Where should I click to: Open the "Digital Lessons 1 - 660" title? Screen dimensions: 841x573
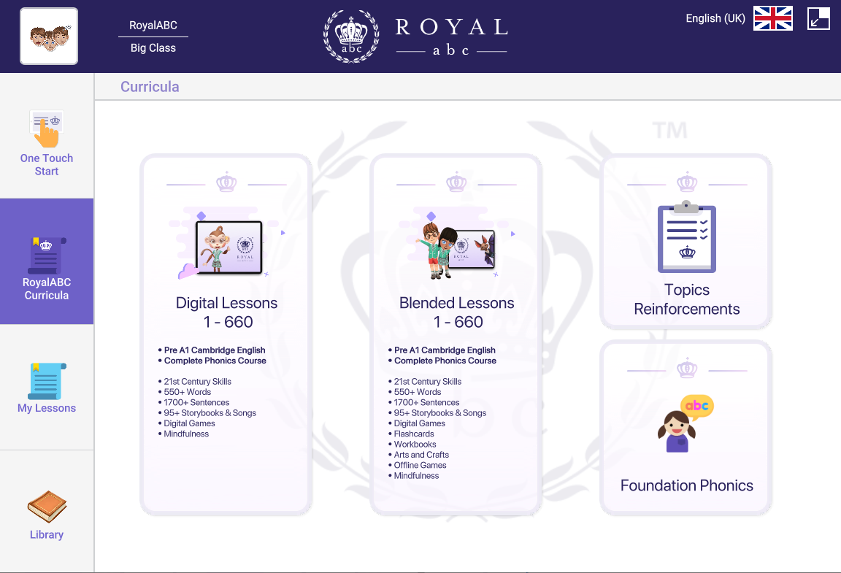(x=227, y=312)
